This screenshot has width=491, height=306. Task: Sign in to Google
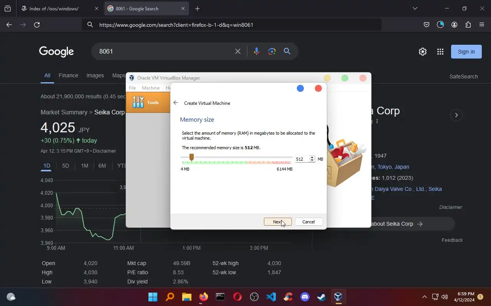tap(466, 52)
